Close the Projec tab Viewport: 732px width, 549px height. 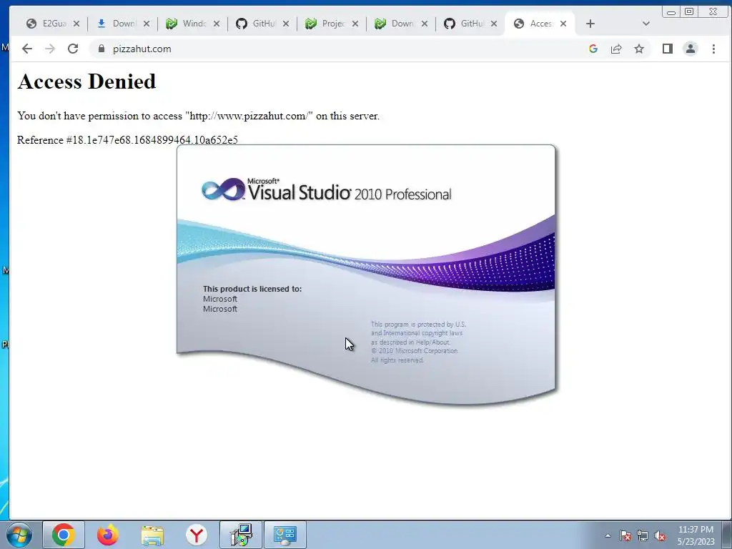pyautogui.click(x=355, y=24)
